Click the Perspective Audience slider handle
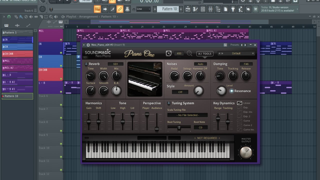This screenshot has width=320, height=180. (x=157, y=129)
